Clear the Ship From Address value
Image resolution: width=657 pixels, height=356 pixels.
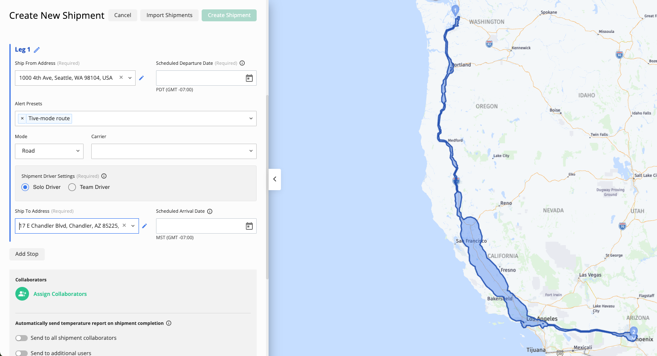point(121,78)
